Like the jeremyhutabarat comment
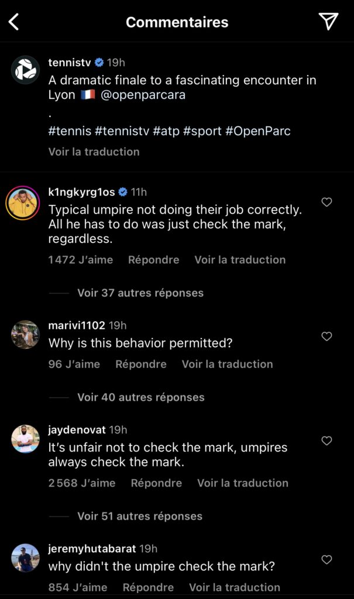Image resolution: width=354 pixels, height=599 pixels. point(327,560)
